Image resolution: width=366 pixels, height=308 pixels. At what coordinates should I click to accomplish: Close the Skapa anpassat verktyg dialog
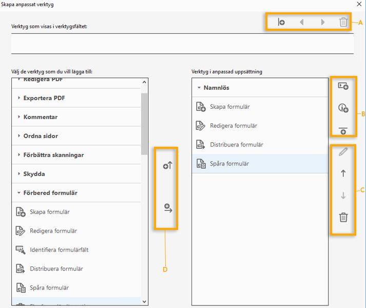coord(358,4)
